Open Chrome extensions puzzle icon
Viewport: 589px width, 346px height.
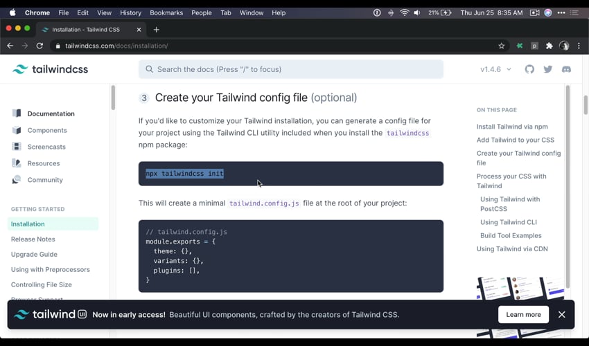pyautogui.click(x=550, y=46)
